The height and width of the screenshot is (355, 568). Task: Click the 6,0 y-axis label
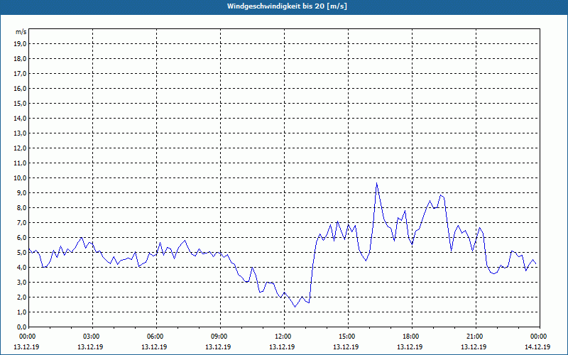(21, 238)
